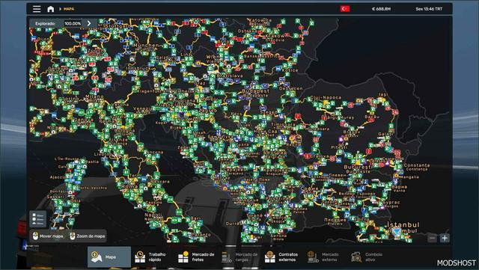479x270 pixels.
Task: Zoom out with the minus button
Action: tap(432, 238)
